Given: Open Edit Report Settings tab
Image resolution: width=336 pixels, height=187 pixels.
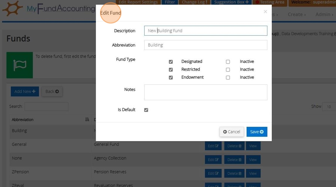Looking at the screenshot, I should coord(138,2).
